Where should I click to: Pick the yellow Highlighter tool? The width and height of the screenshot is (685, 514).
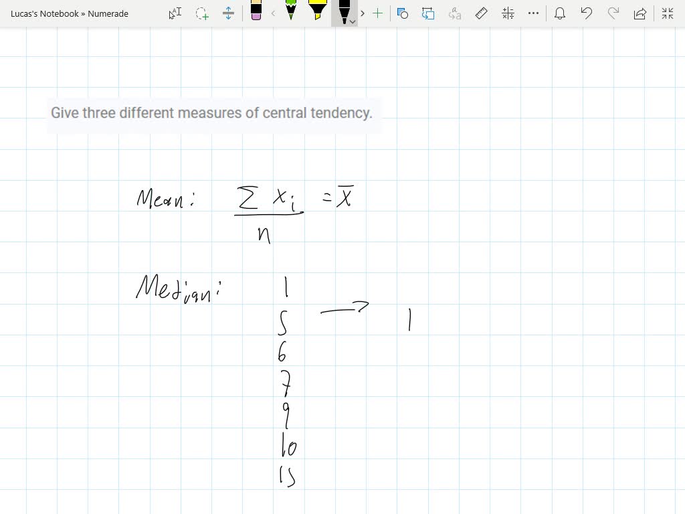coord(317,12)
